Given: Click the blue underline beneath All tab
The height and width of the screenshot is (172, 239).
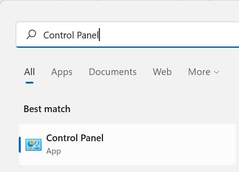Looking at the screenshot, I should (29, 83).
